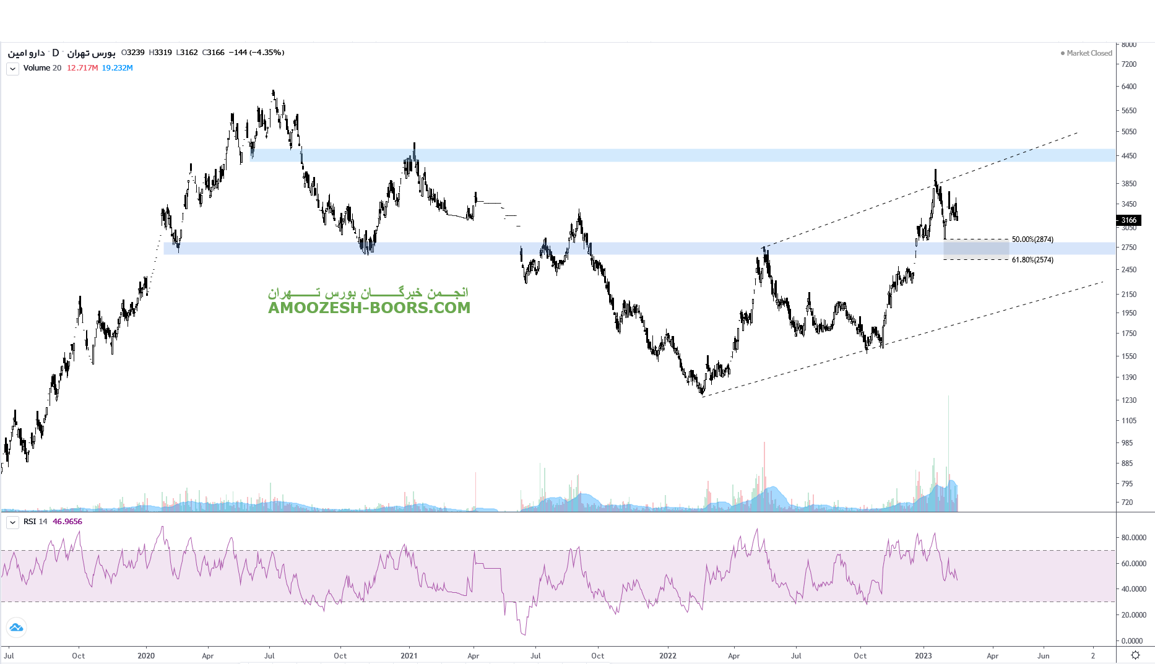The height and width of the screenshot is (664, 1155).
Task: Click the دارو امین symbol name
Action: 26,53
